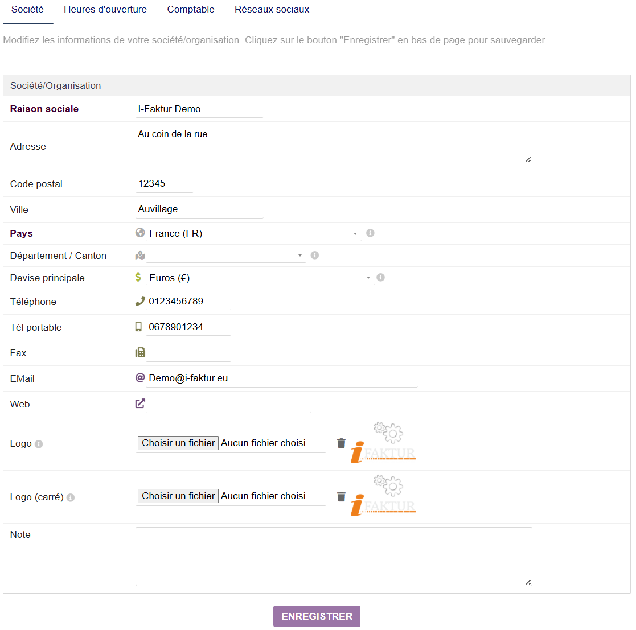Screen dimensions: 636x630
Task: Click Choisir un fichier for Logo
Action: pos(178,443)
